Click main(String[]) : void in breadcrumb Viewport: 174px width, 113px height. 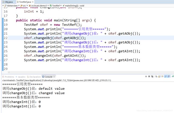click(x=73, y=6)
